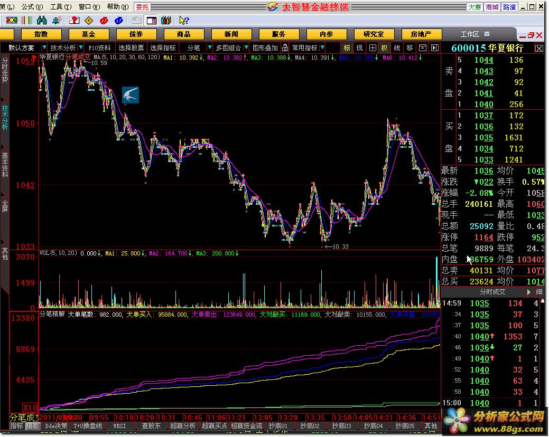Click the right arrow beside 分时成交
Viewport: 549px width, 437px height.
[528, 292]
